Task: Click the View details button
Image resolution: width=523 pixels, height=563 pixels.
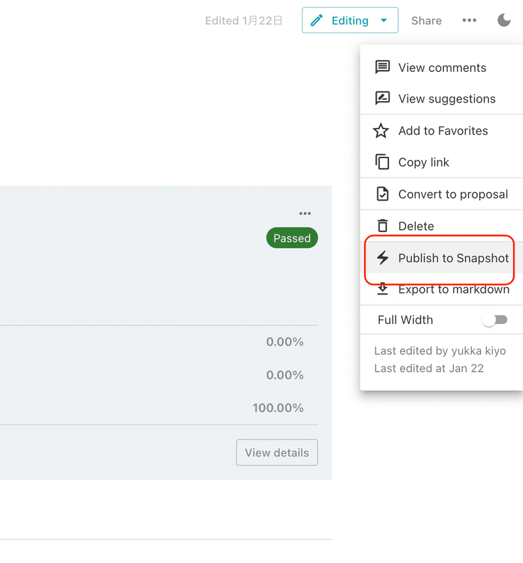Action: tap(277, 453)
